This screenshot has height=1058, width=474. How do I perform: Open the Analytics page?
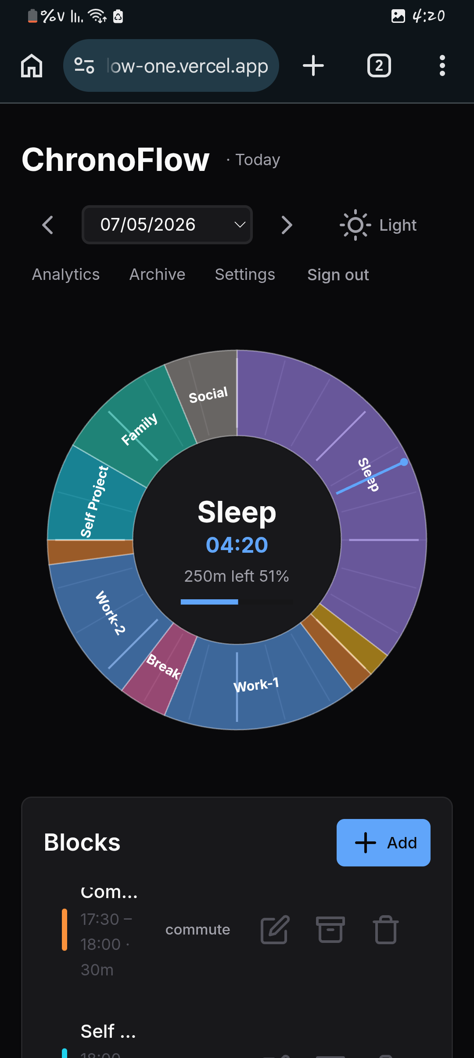pos(66,275)
